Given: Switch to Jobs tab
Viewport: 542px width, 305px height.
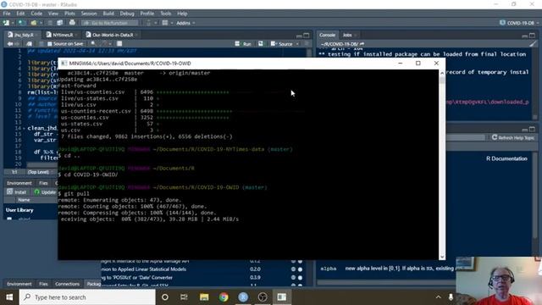Looking at the screenshot, I should click(347, 35).
